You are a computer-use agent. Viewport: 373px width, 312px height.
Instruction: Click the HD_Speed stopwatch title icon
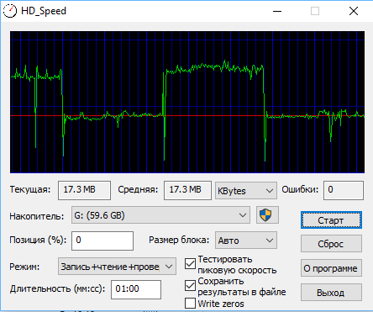(x=10, y=11)
